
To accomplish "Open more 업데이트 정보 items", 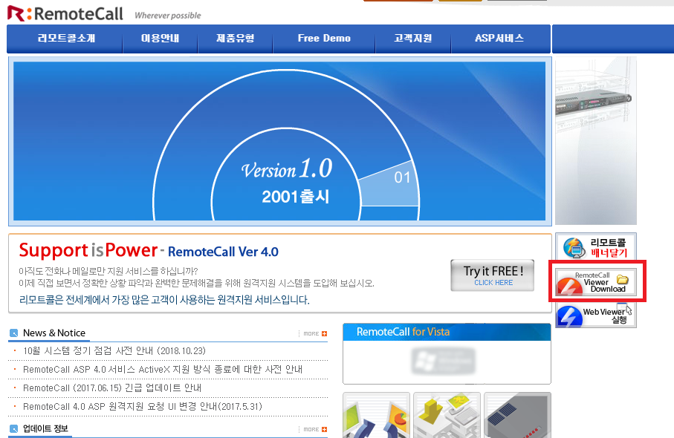I will [315, 429].
